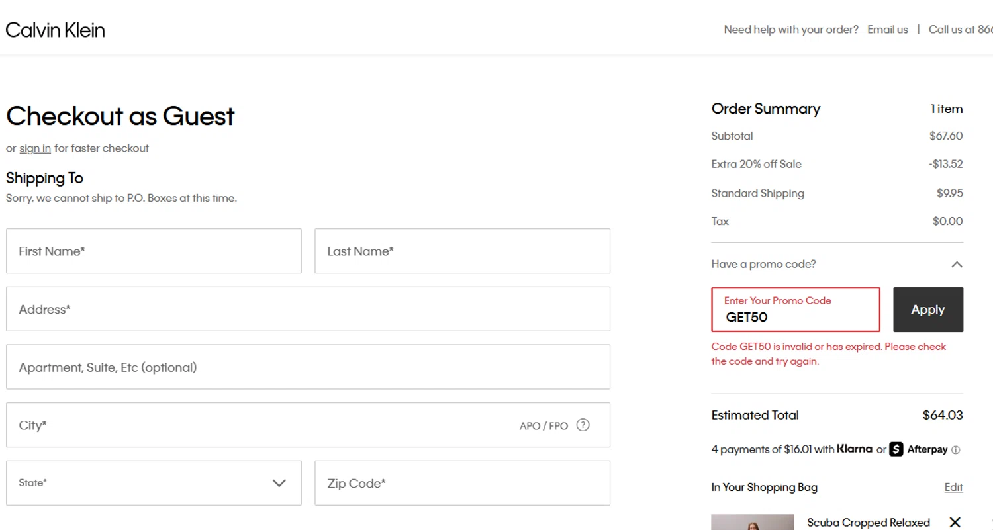Image resolution: width=993 pixels, height=530 pixels.
Task: Edit the shopping bag
Action: coord(953,488)
